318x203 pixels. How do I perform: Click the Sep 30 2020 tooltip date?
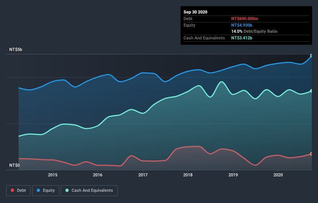pos(196,12)
